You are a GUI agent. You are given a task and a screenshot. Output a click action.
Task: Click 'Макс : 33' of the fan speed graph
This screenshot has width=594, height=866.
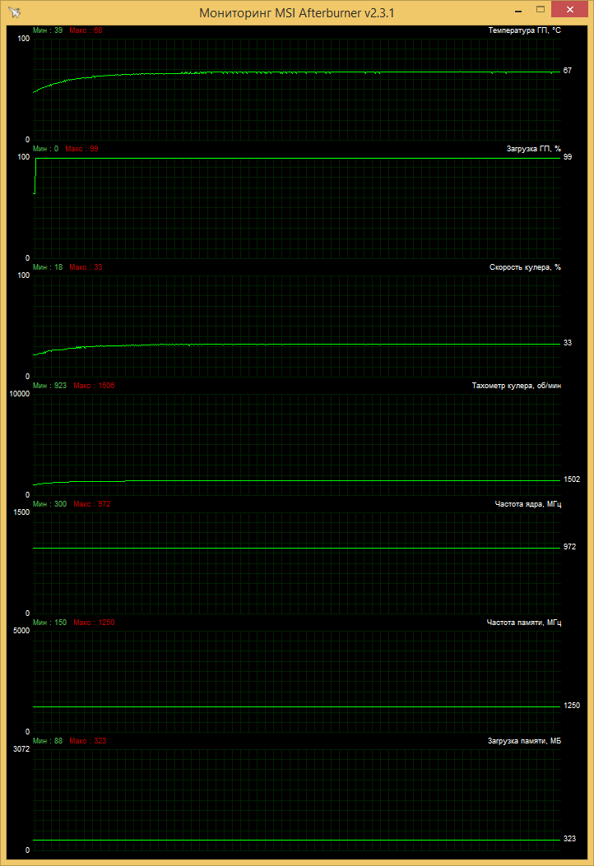click(86, 267)
